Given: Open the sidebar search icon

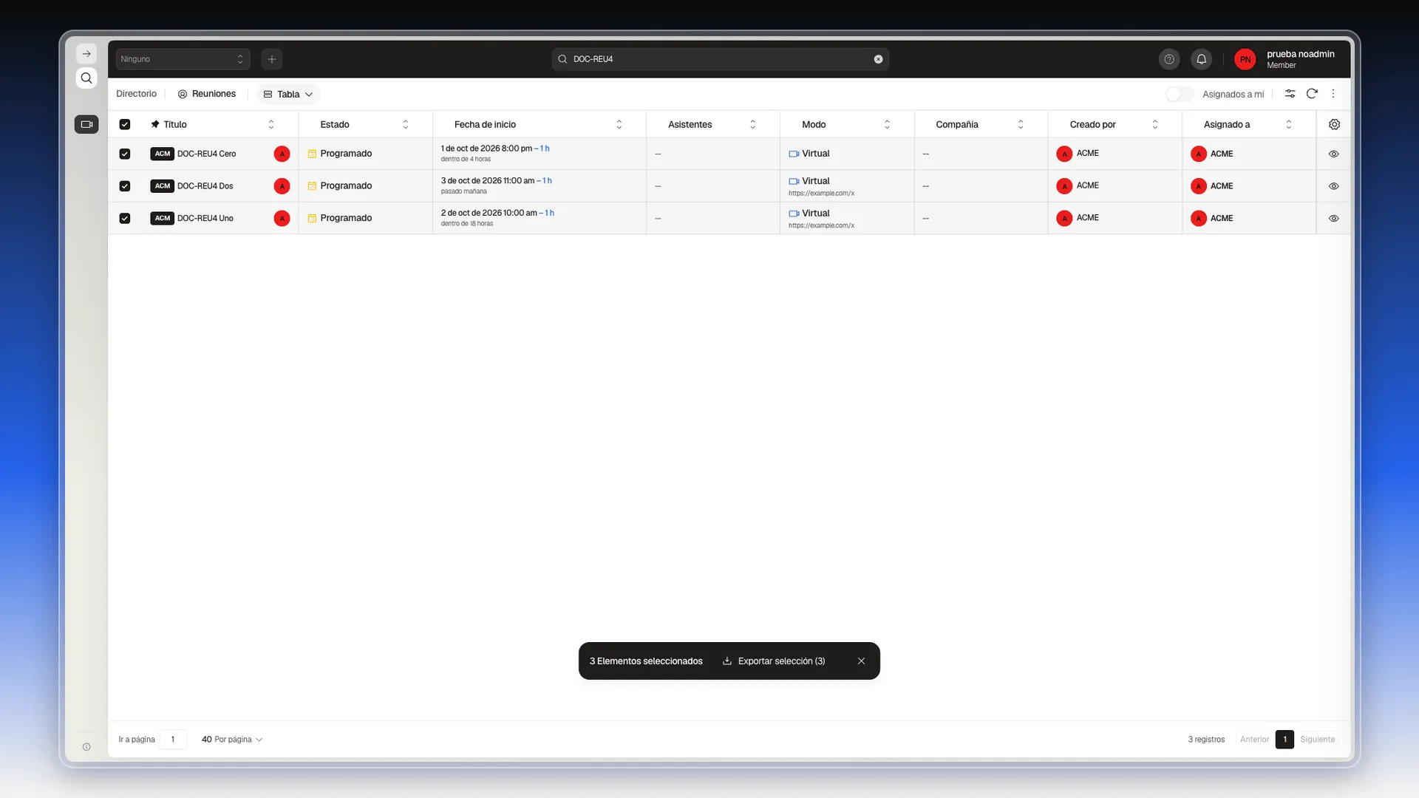Looking at the screenshot, I should click(x=86, y=78).
